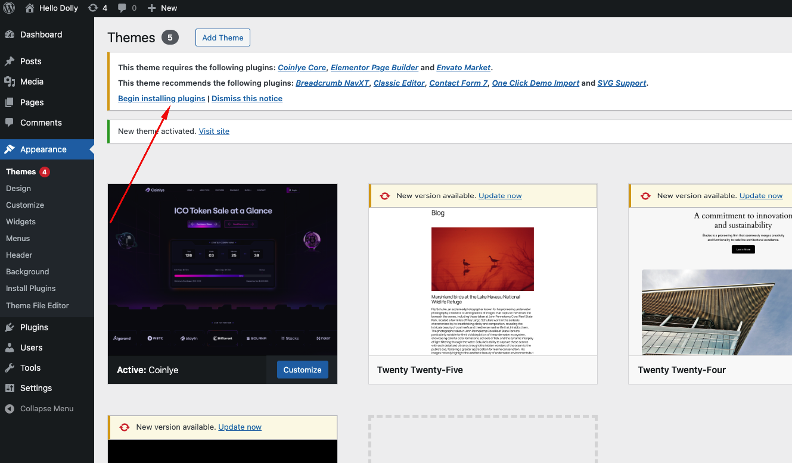Click Collapse Menu text
This screenshot has height=463, width=792.
pyautogui.click(x=47, y=409)
